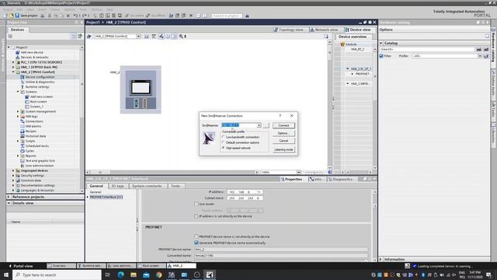Click the Cut scissors icon in main toolbar
The image size is (497, 280).
[49, 16]
